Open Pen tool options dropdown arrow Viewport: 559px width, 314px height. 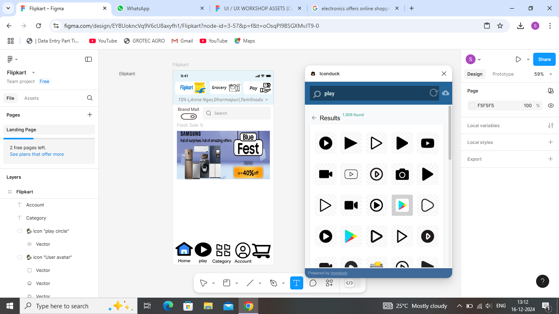(x=283, y=283)
